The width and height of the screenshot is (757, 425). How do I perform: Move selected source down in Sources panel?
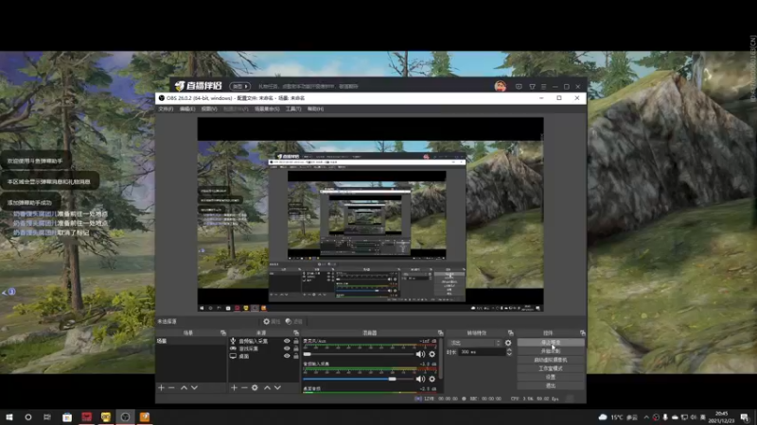[277, 387]
